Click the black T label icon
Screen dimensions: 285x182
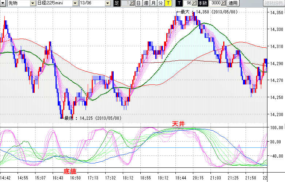click(x=179, y=3)
